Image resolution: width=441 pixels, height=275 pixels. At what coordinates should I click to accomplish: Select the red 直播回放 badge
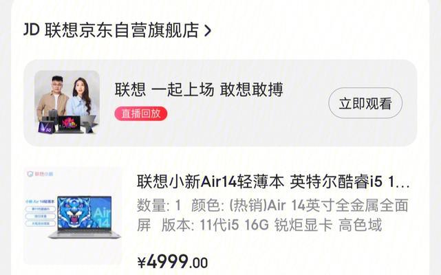point(141,114)
